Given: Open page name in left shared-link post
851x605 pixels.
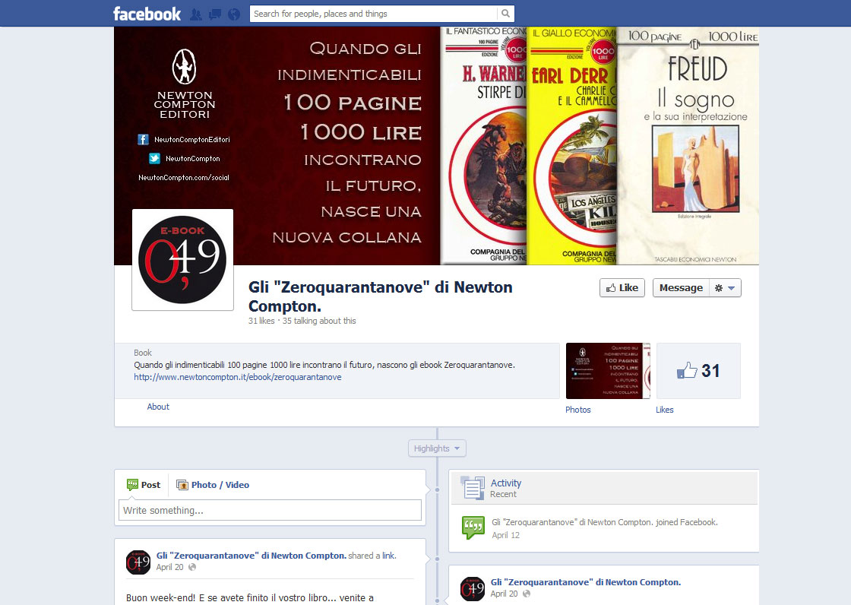Looking at the screenshot, I should tap(252, 556).
